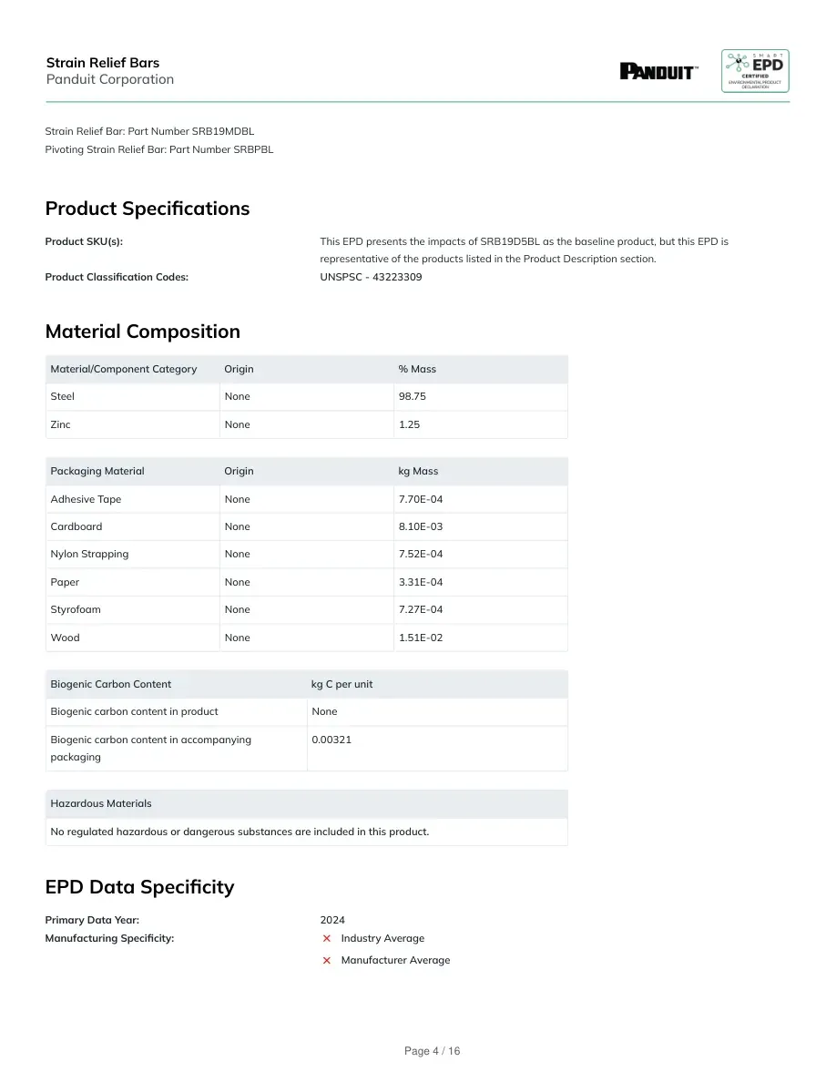Click the Zinc mass value 1.25
This screenshot has width=836, height=1082.
point(409,424)
